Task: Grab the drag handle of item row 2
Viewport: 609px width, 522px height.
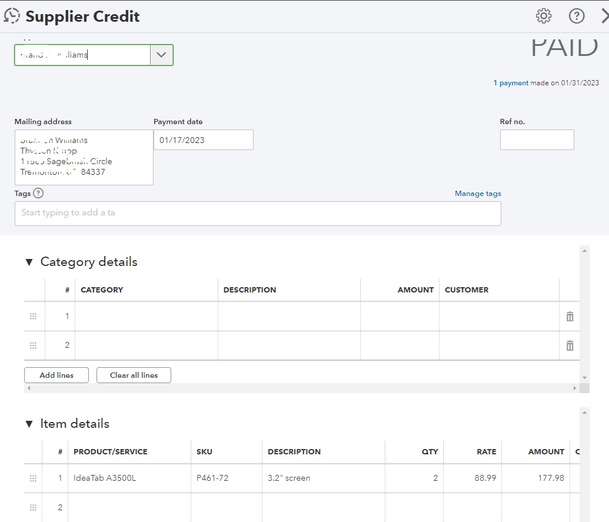Action: pyautogui.click(x=34, y=507)
